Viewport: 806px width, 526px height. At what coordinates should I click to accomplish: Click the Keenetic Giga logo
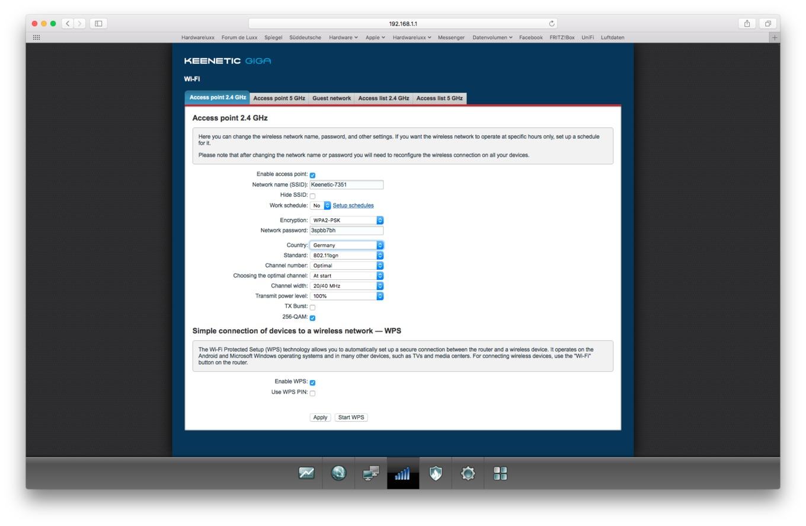pyautogui.click(x=228, y=61)
